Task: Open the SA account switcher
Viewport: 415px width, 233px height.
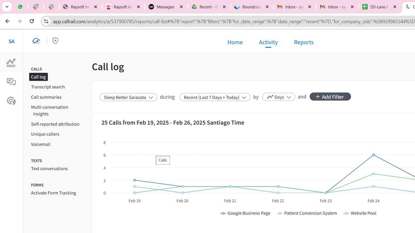Action: coord(12,41)
